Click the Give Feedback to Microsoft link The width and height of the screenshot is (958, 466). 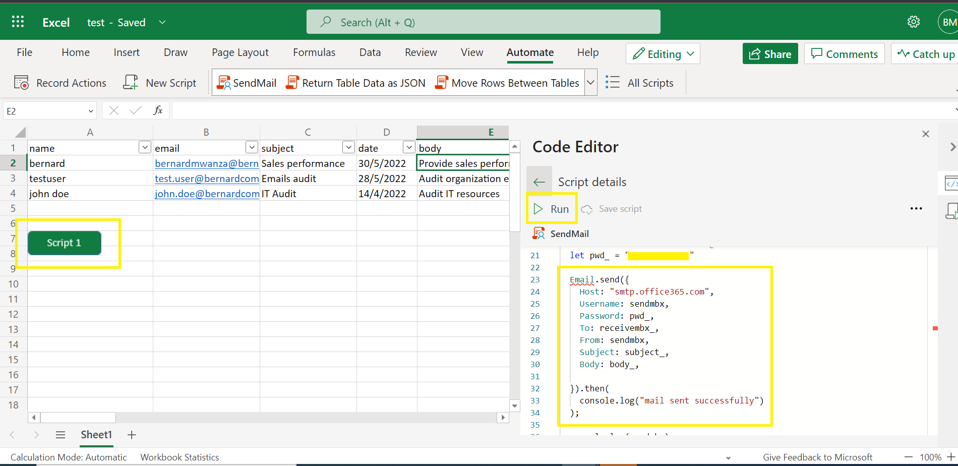pyautogui.click(x=817, y=457)
